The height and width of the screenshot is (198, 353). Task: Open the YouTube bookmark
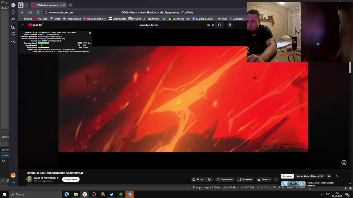[41, 19]
